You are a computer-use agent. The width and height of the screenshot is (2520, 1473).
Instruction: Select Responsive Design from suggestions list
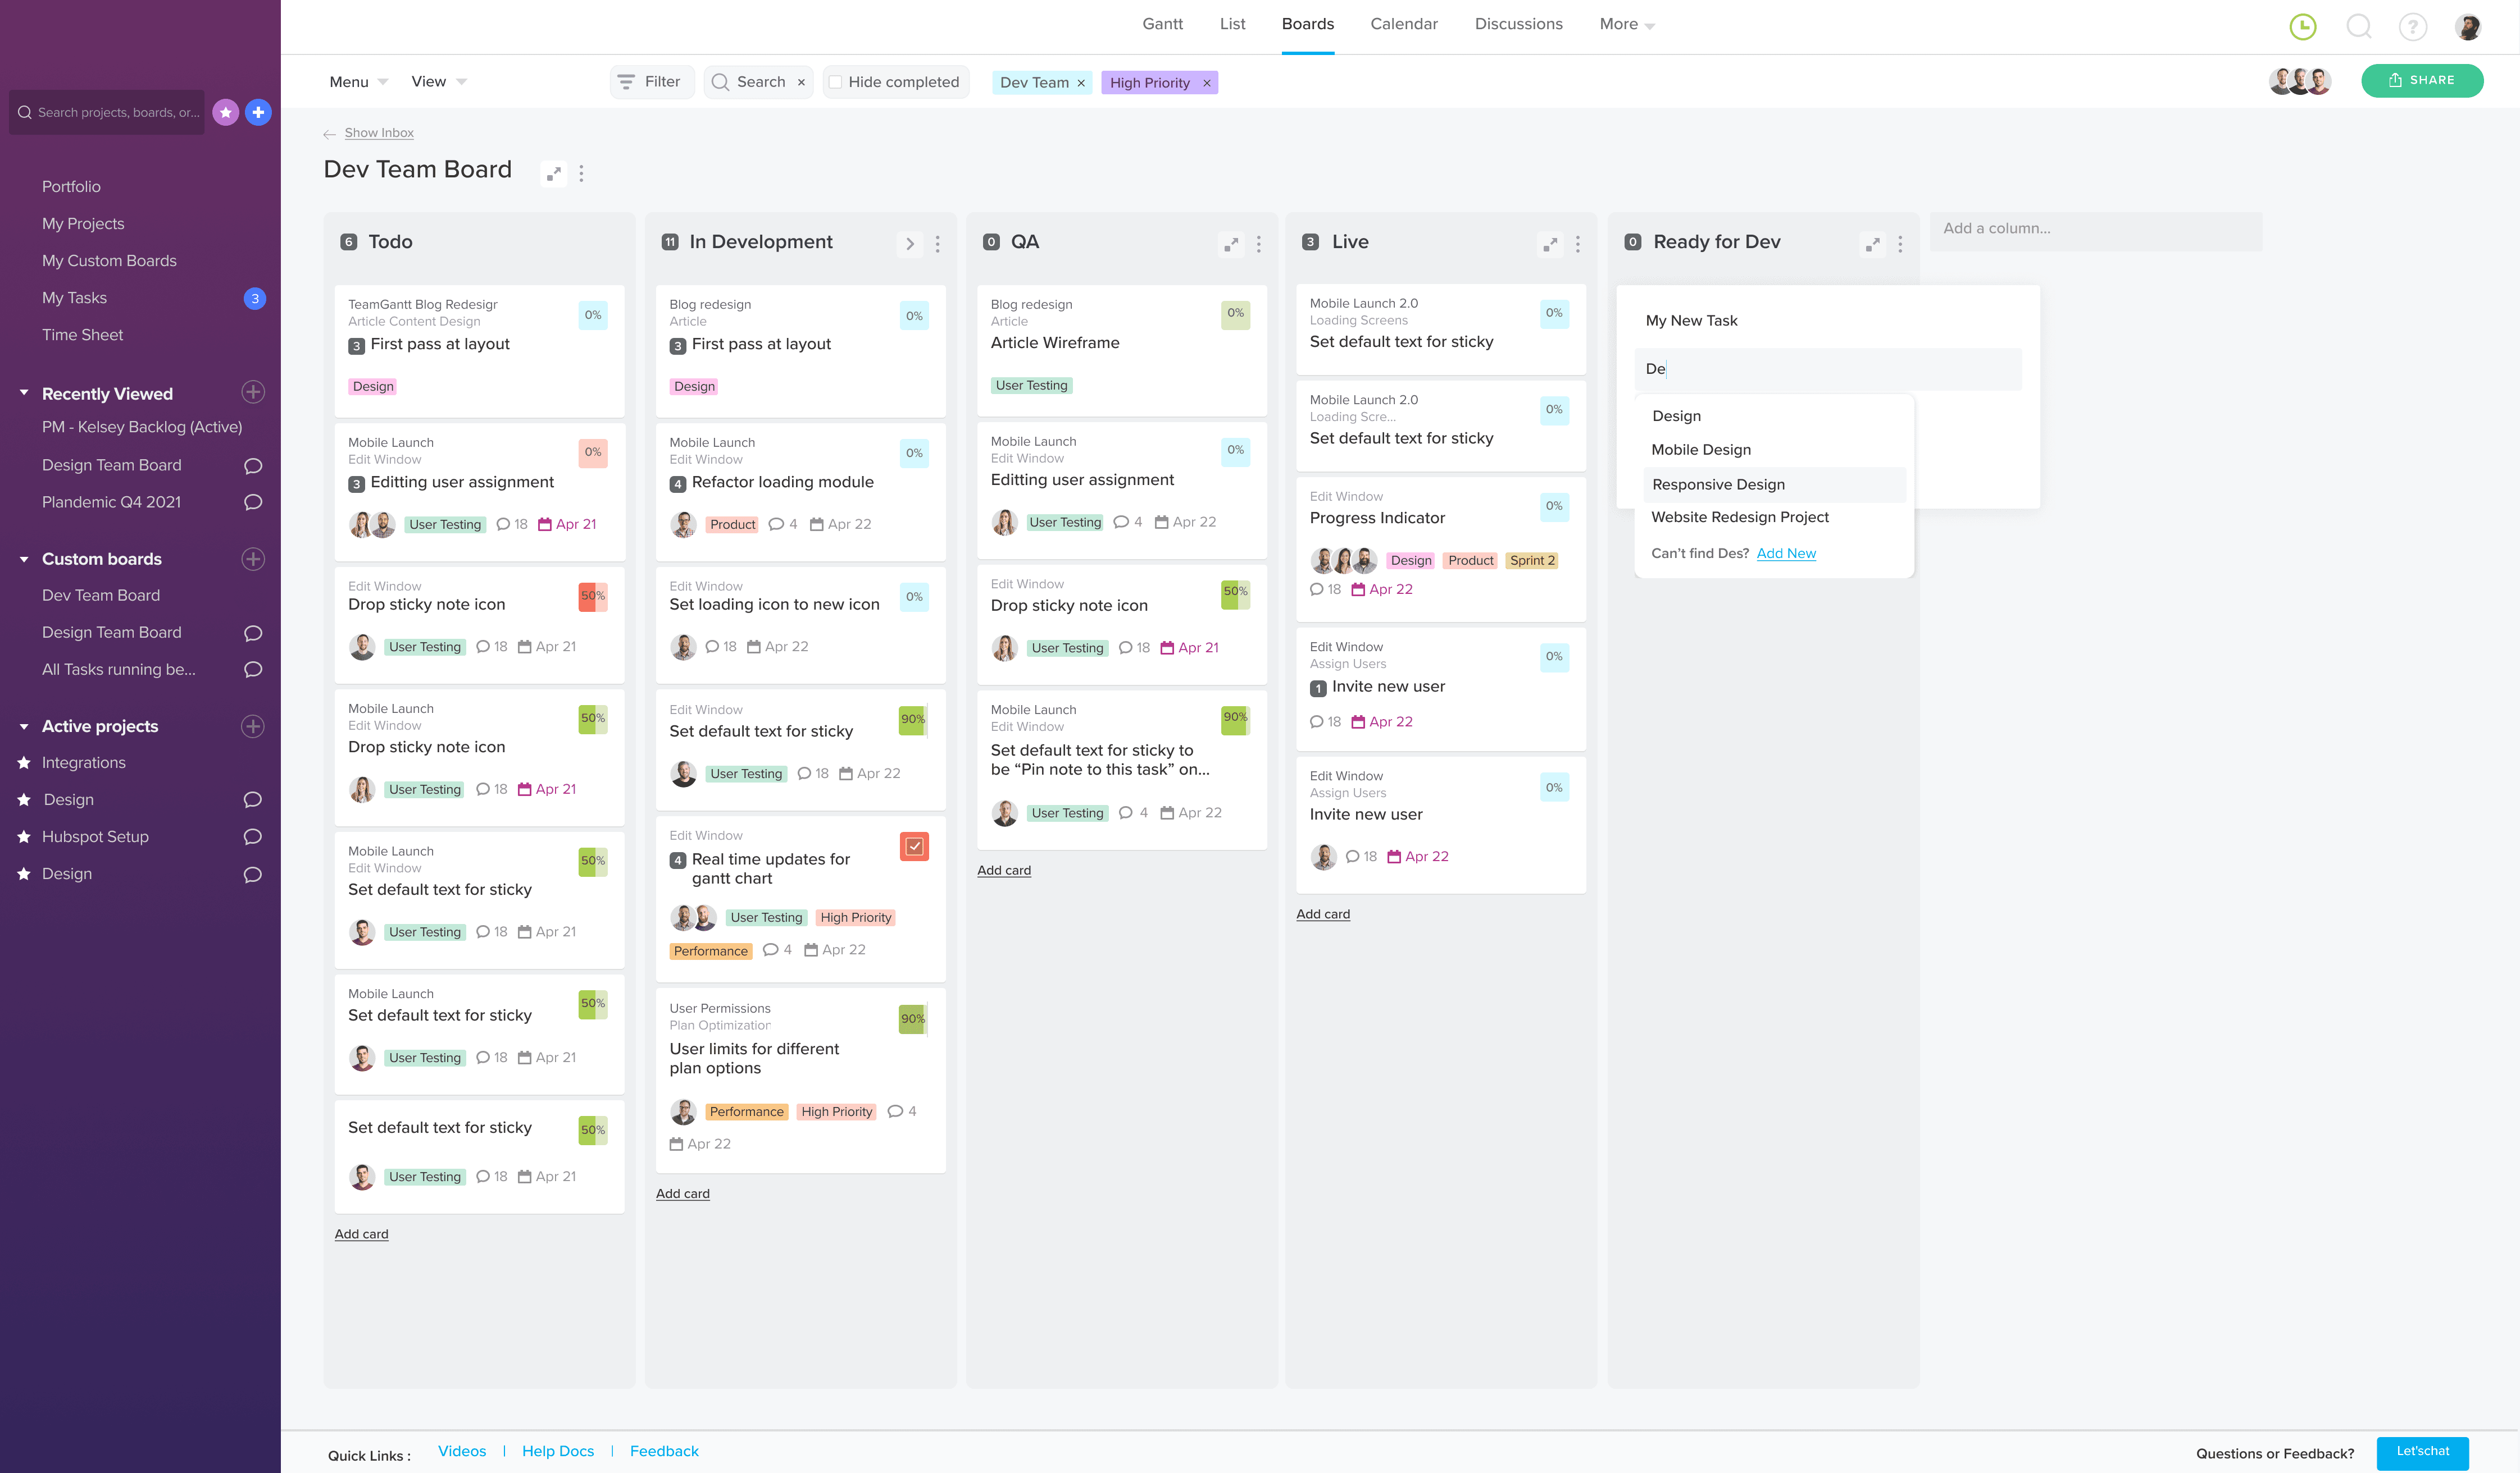coord(1718,484)
